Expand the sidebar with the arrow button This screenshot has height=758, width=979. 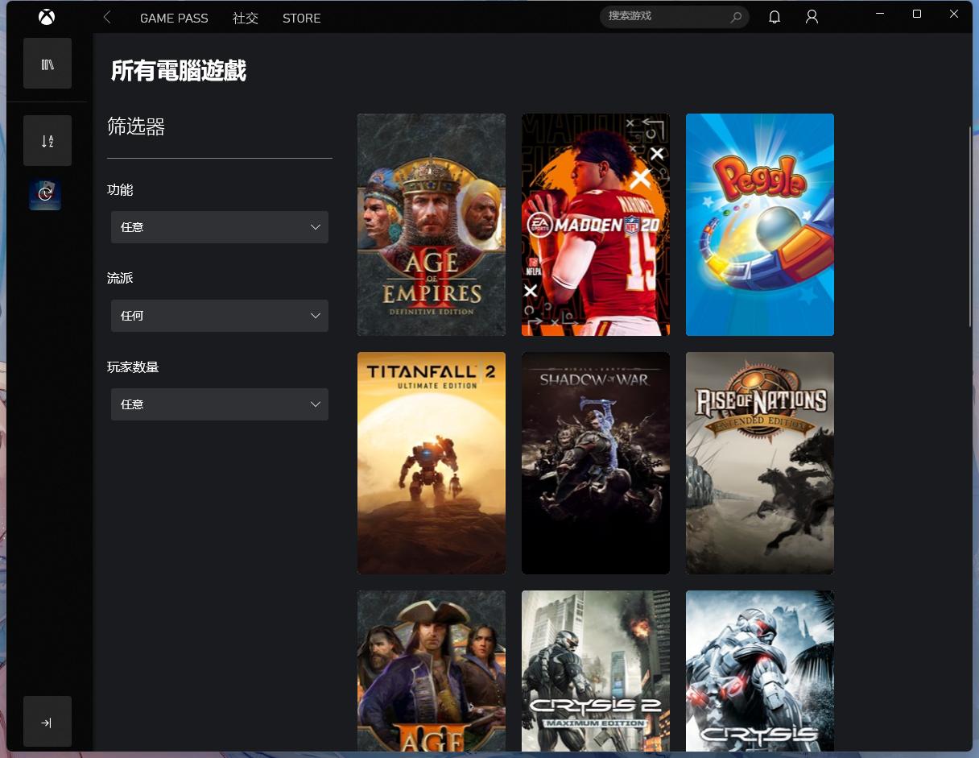click(x=47, y=722)
